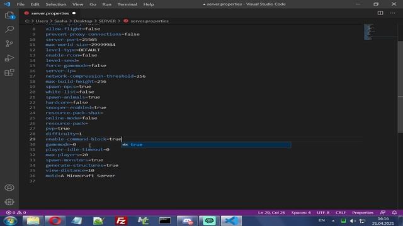Click line 27 'pvp=true'

point(57,128)
